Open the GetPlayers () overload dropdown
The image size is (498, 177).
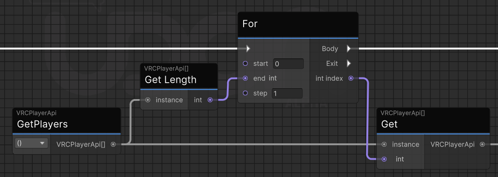click(31, 143)
